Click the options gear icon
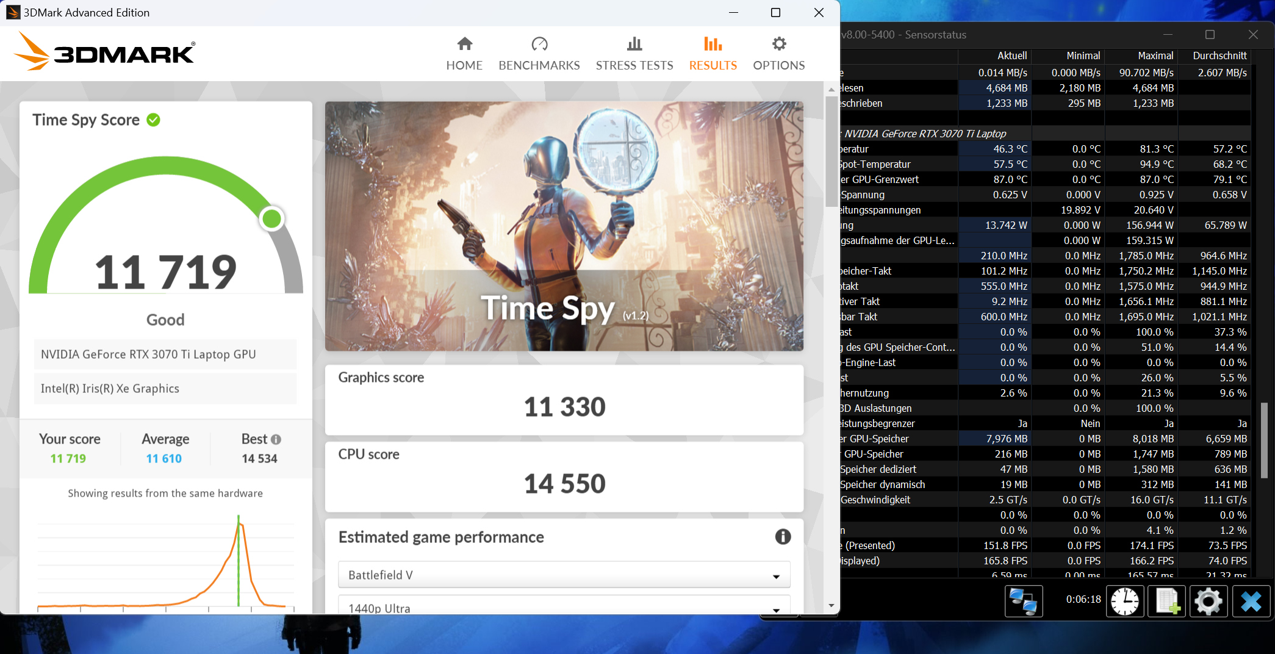Image resolution: width=1275 pixels, height=654 pixels. click(779, 44)
